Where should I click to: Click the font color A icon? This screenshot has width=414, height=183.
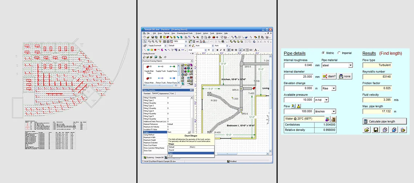(256, 50)
